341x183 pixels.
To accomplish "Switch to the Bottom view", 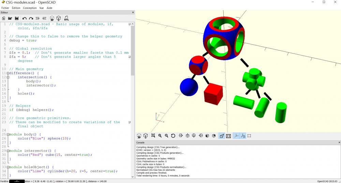I will pyautogui.click(x=194, y=136).
